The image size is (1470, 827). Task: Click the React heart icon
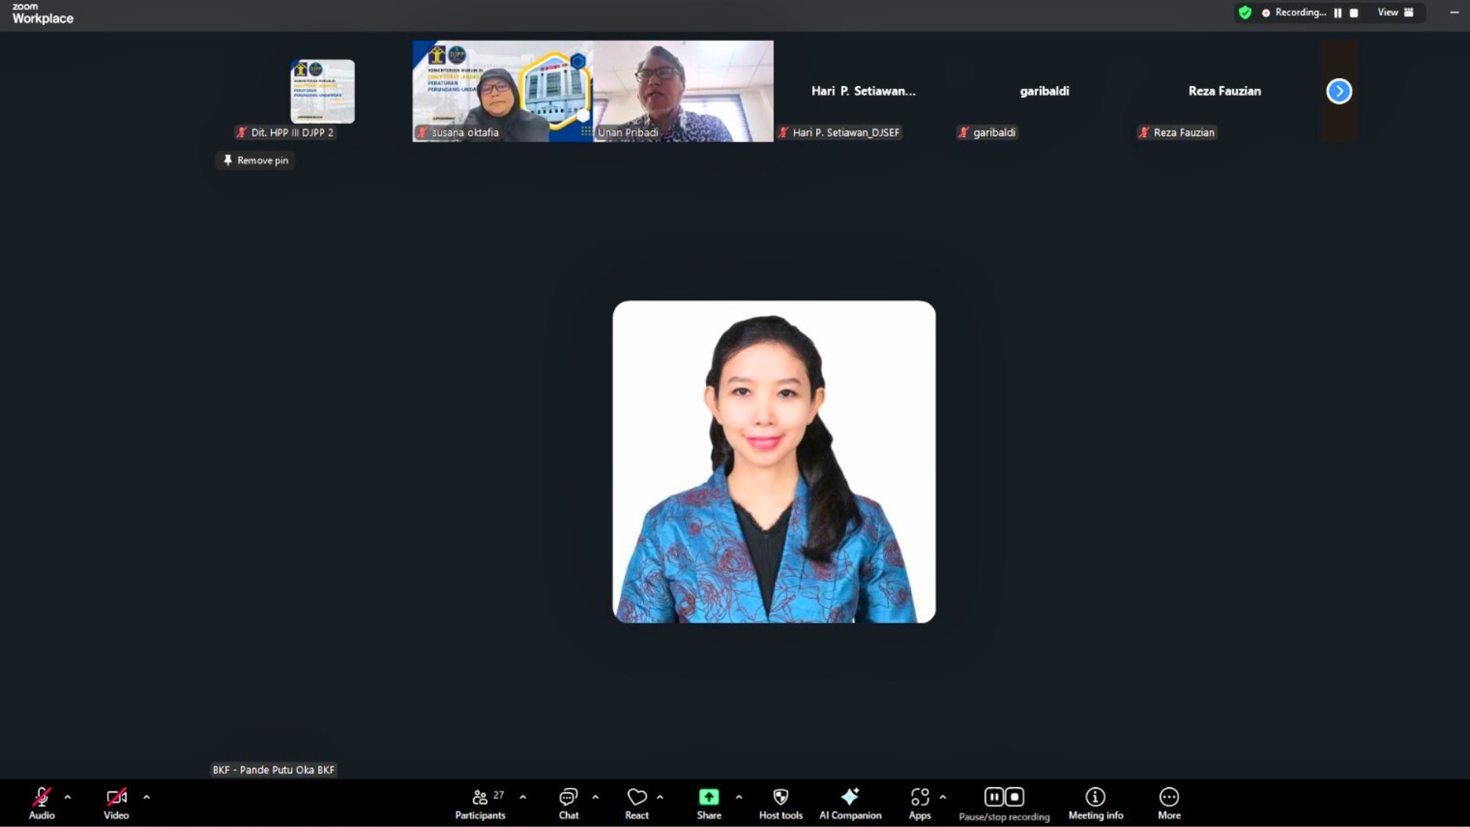pyautogui.click(x=636, y=798)
